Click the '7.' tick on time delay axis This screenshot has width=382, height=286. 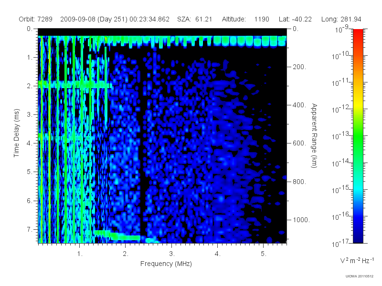(x=30, y=229)
